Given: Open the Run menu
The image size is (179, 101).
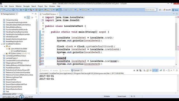Looking at the screenshot, I should point(46,6).
